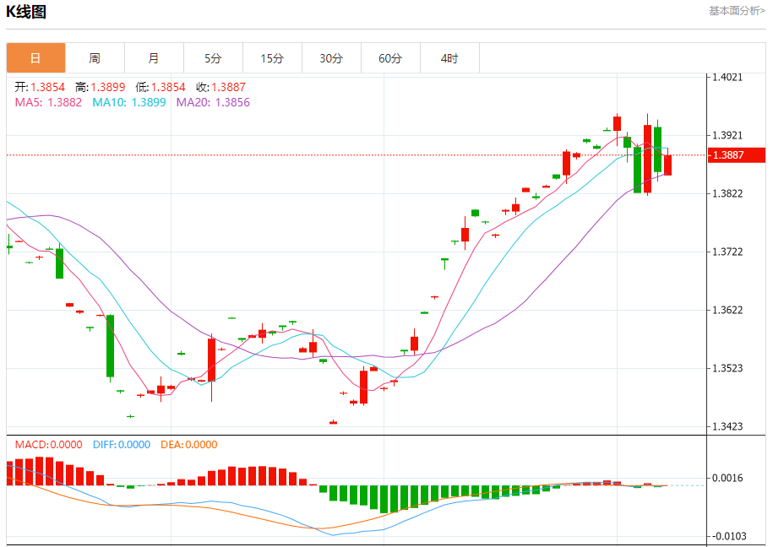Click the K线图 heading
The width and height of the screenshot is (773, 547).
[x=26, y=11]
